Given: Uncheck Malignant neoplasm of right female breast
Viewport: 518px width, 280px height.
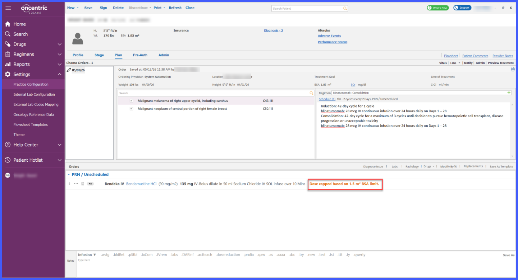Looking at the screenshot, I should tap(132, 109).
